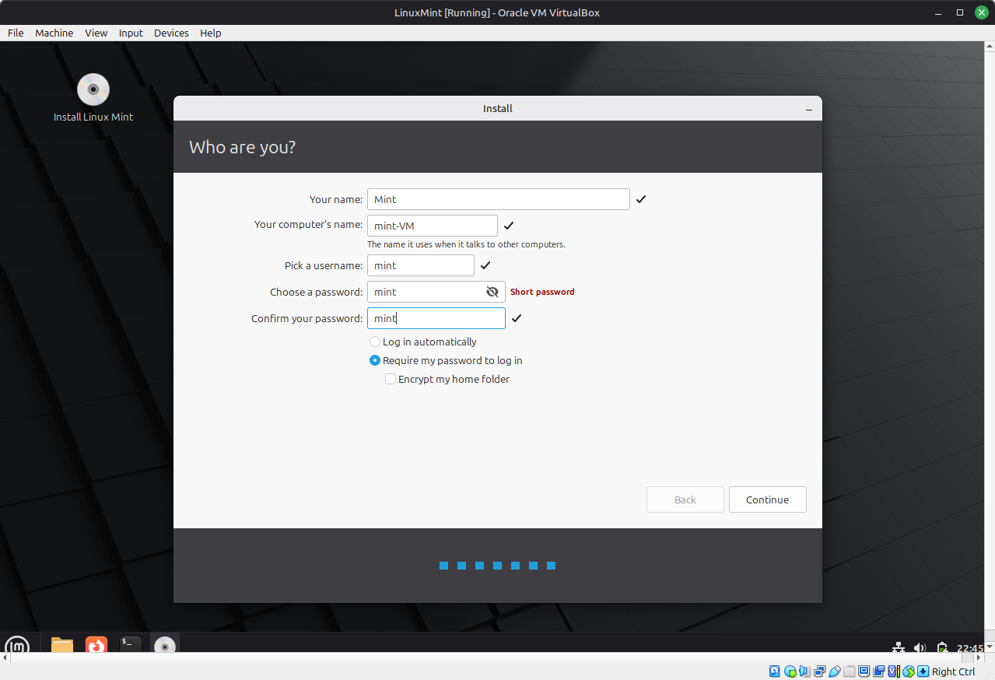Click the VirtualBox mouse integration indicator
This screenshot has width=995, height=680.
[909, 671]
